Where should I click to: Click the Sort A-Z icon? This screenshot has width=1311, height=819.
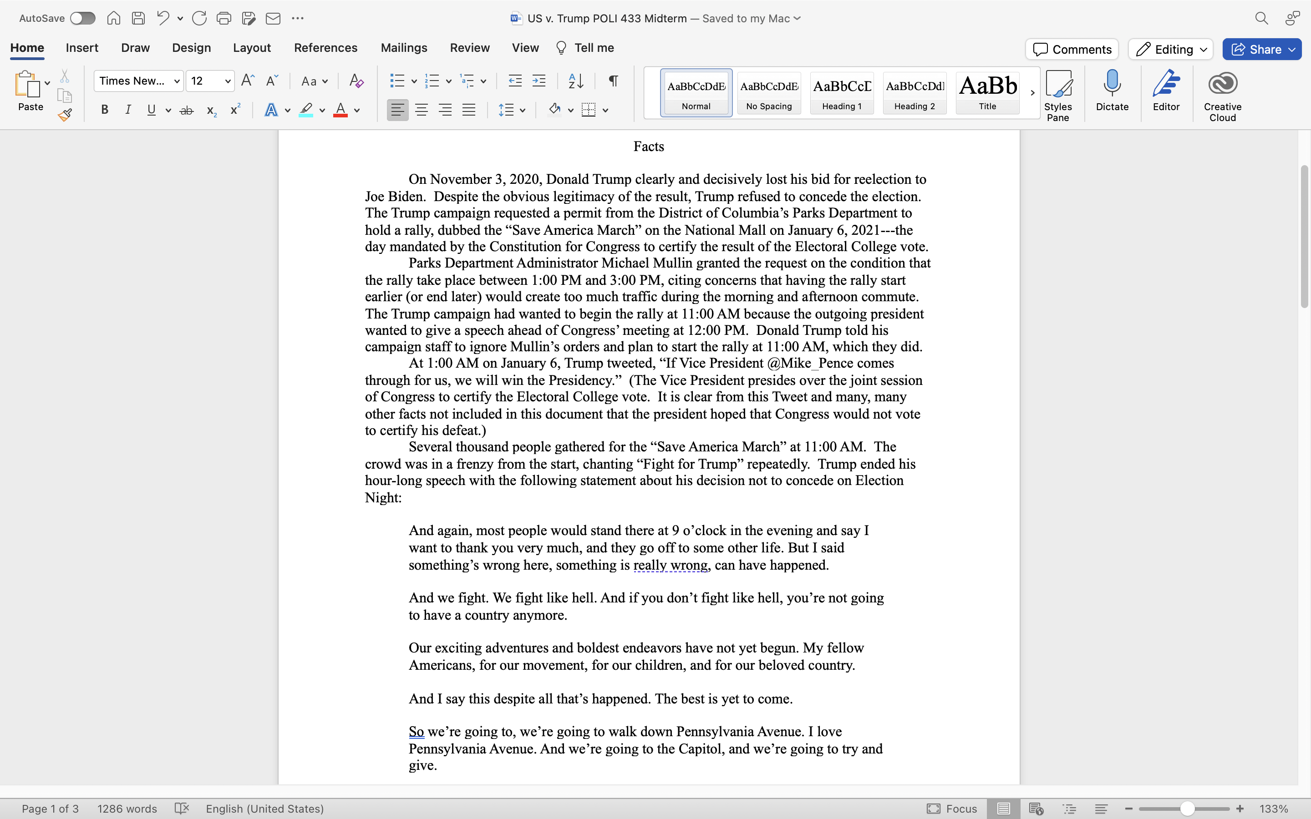(576, 81)
